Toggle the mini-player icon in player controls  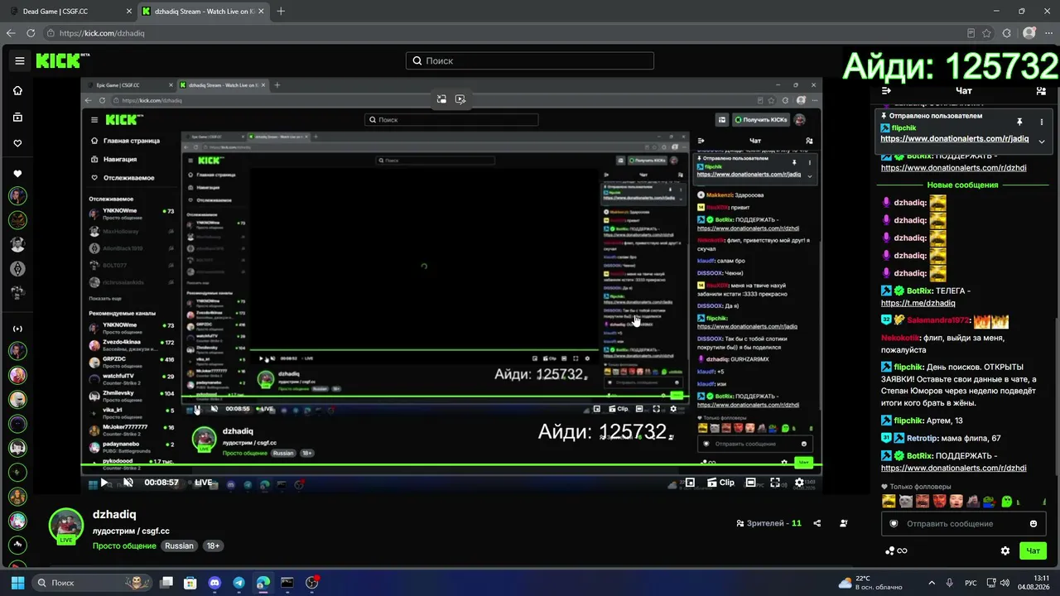(x=690, y=483)
